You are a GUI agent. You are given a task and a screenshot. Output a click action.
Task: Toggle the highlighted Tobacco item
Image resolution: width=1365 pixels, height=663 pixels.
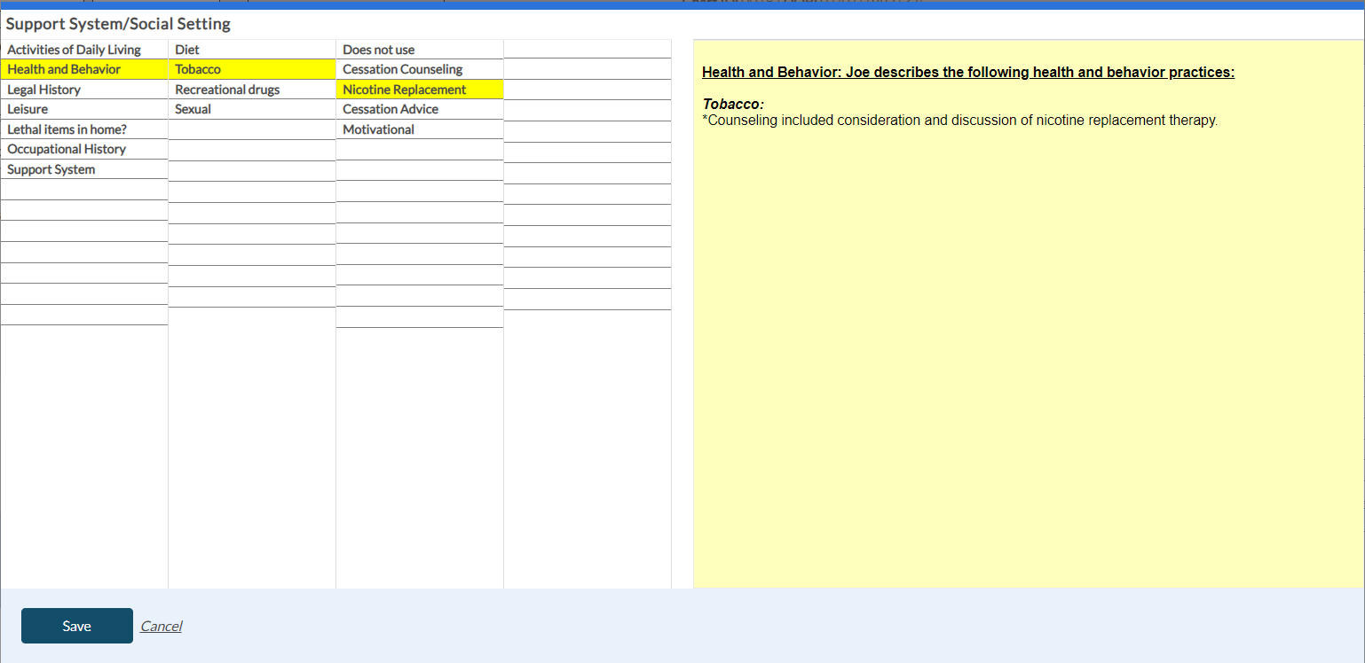(198, 69)
